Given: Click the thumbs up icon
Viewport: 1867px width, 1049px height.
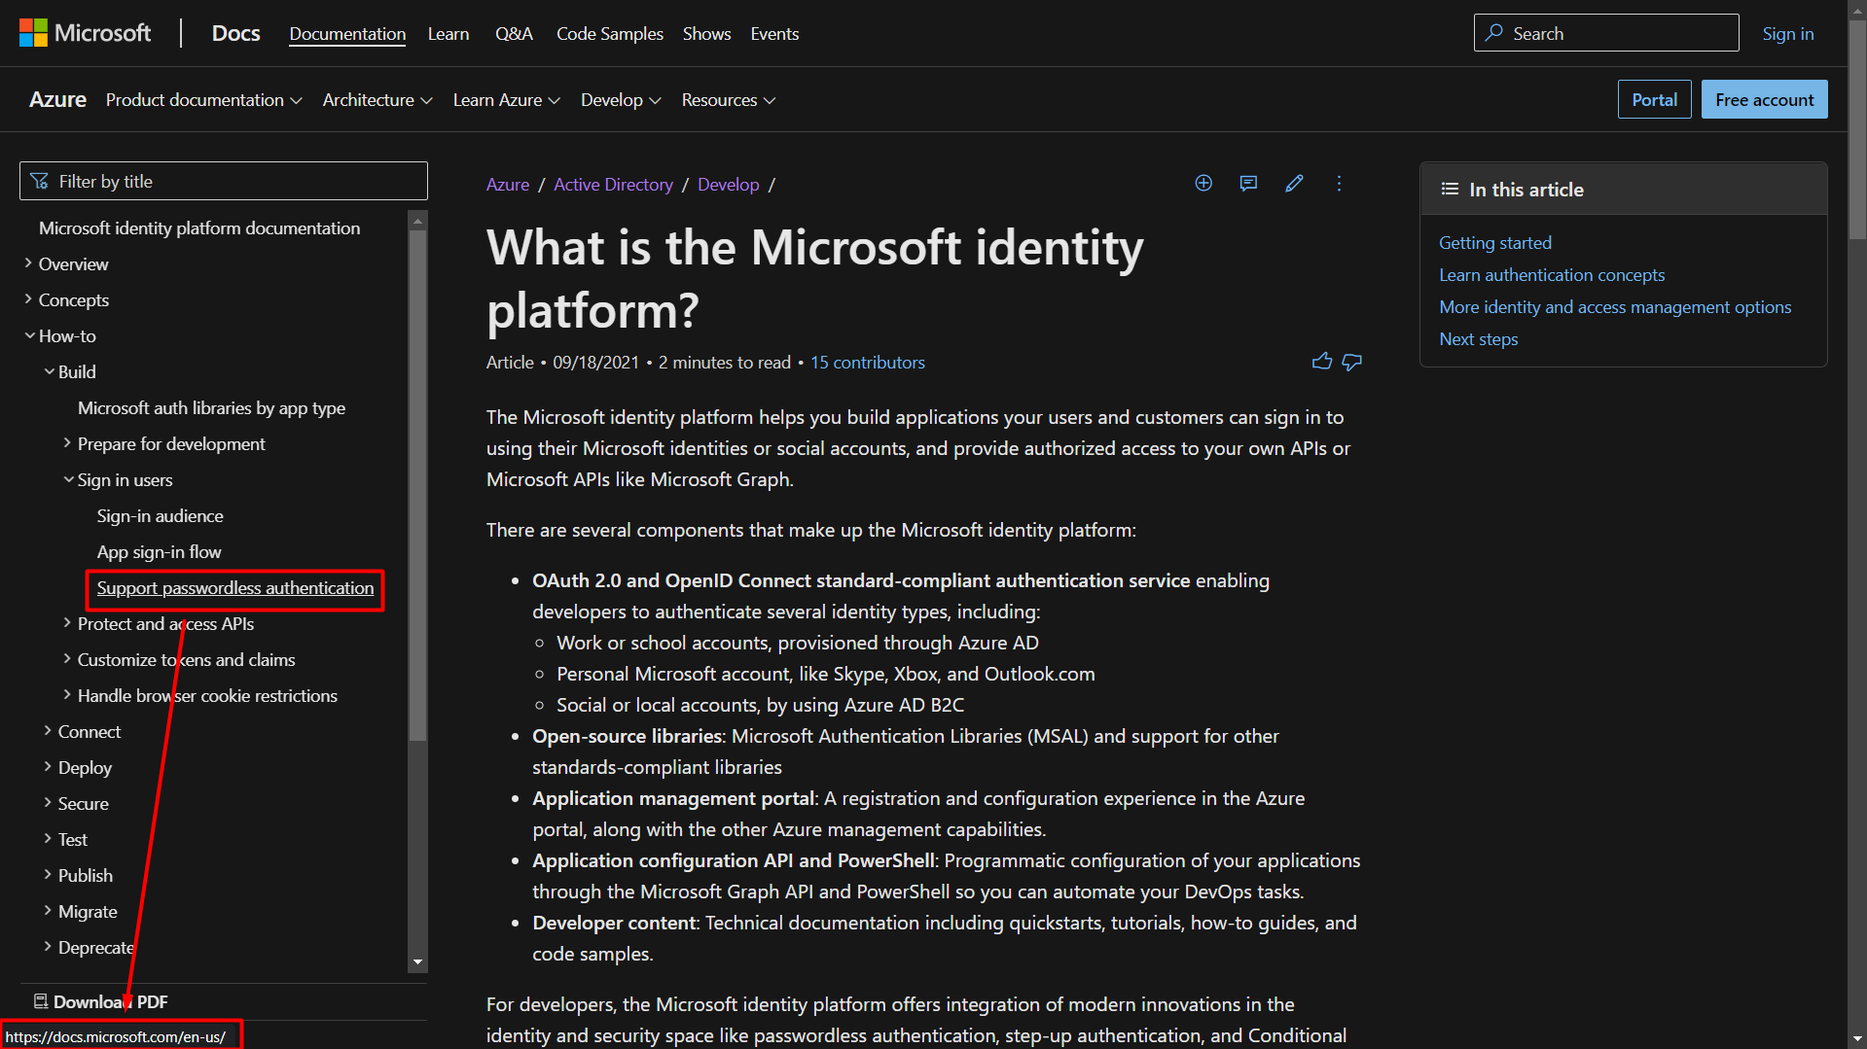Looking at the screenshot, I should pos(1322,362).
